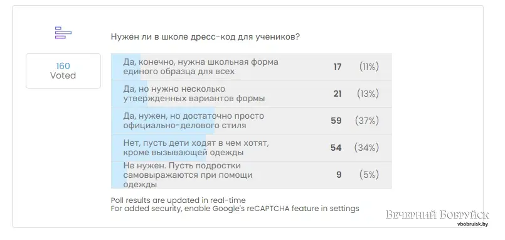Click the 54 votes count
This screenshot has width=505, height=240.
point(336,148)
